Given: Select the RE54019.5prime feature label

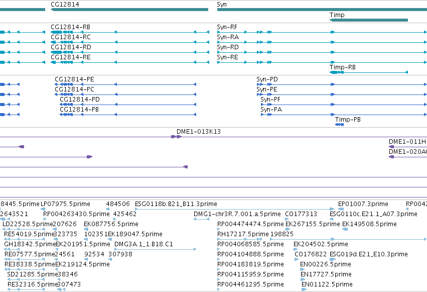Looking at the screenshot, I should (x=29, y=234).
